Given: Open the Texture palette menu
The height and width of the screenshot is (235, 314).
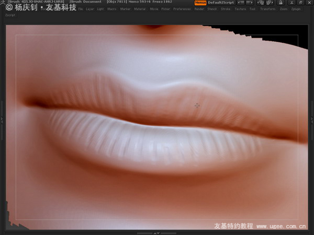Looking at the screenshot, I should pos(240,9).
